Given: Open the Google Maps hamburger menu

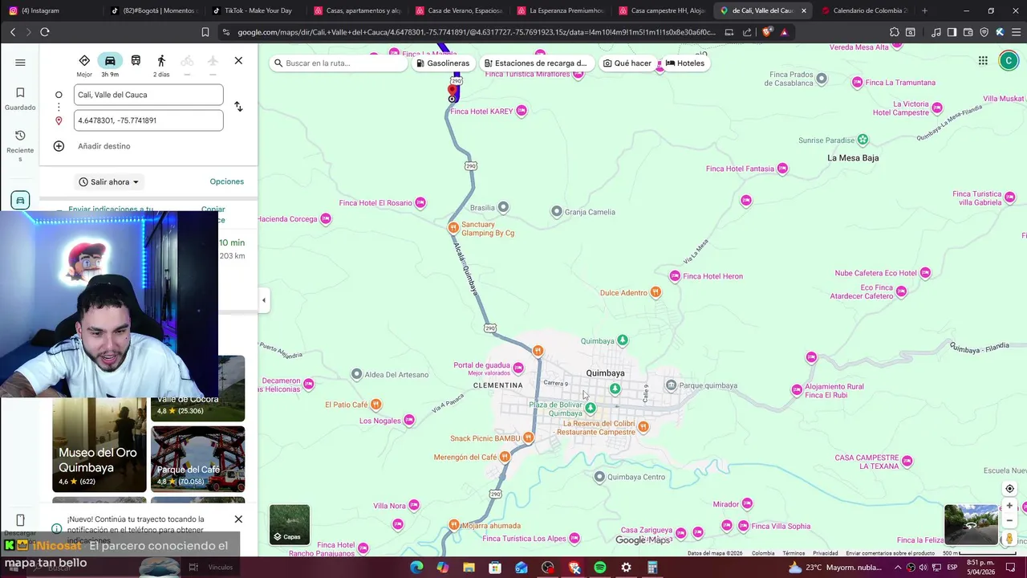Looking at the screenshot, I should 20,63.
